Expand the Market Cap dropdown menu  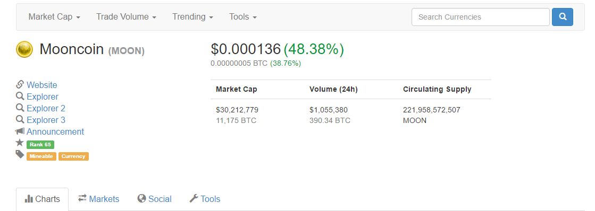tap(54, 17)
